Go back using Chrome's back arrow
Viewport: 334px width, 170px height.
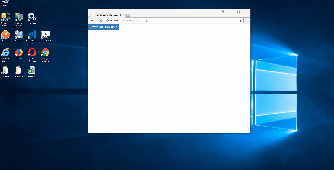coord(92,20)
